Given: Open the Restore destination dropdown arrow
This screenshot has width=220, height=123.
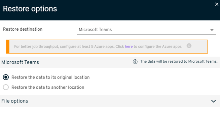Looking at the screenshot, I should pyautogui.click(x=212, y=30).
